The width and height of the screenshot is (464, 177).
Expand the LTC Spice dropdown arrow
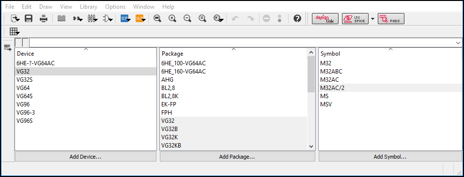tap(372, 18)
